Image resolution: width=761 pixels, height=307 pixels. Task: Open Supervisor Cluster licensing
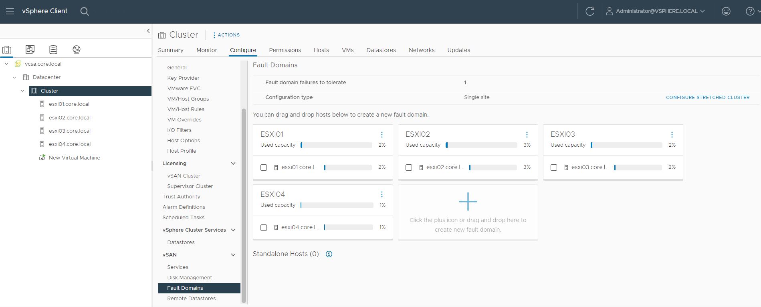pos(190,186)
